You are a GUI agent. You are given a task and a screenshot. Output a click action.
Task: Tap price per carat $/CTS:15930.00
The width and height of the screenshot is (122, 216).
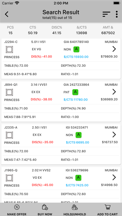pyautogui.click(x=76, y=57)
